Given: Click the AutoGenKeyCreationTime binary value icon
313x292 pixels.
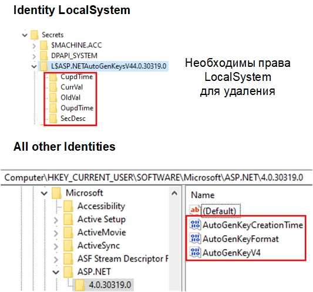Looking at the screenshot, I should pos(195,225).
